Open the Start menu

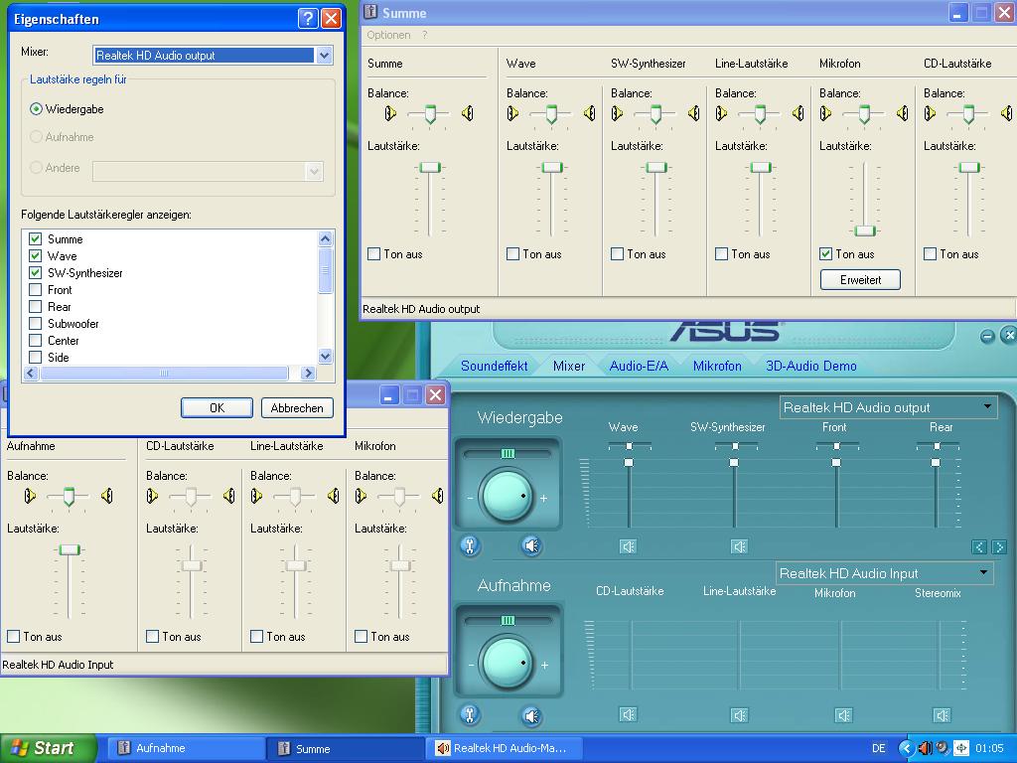[48, 748]
